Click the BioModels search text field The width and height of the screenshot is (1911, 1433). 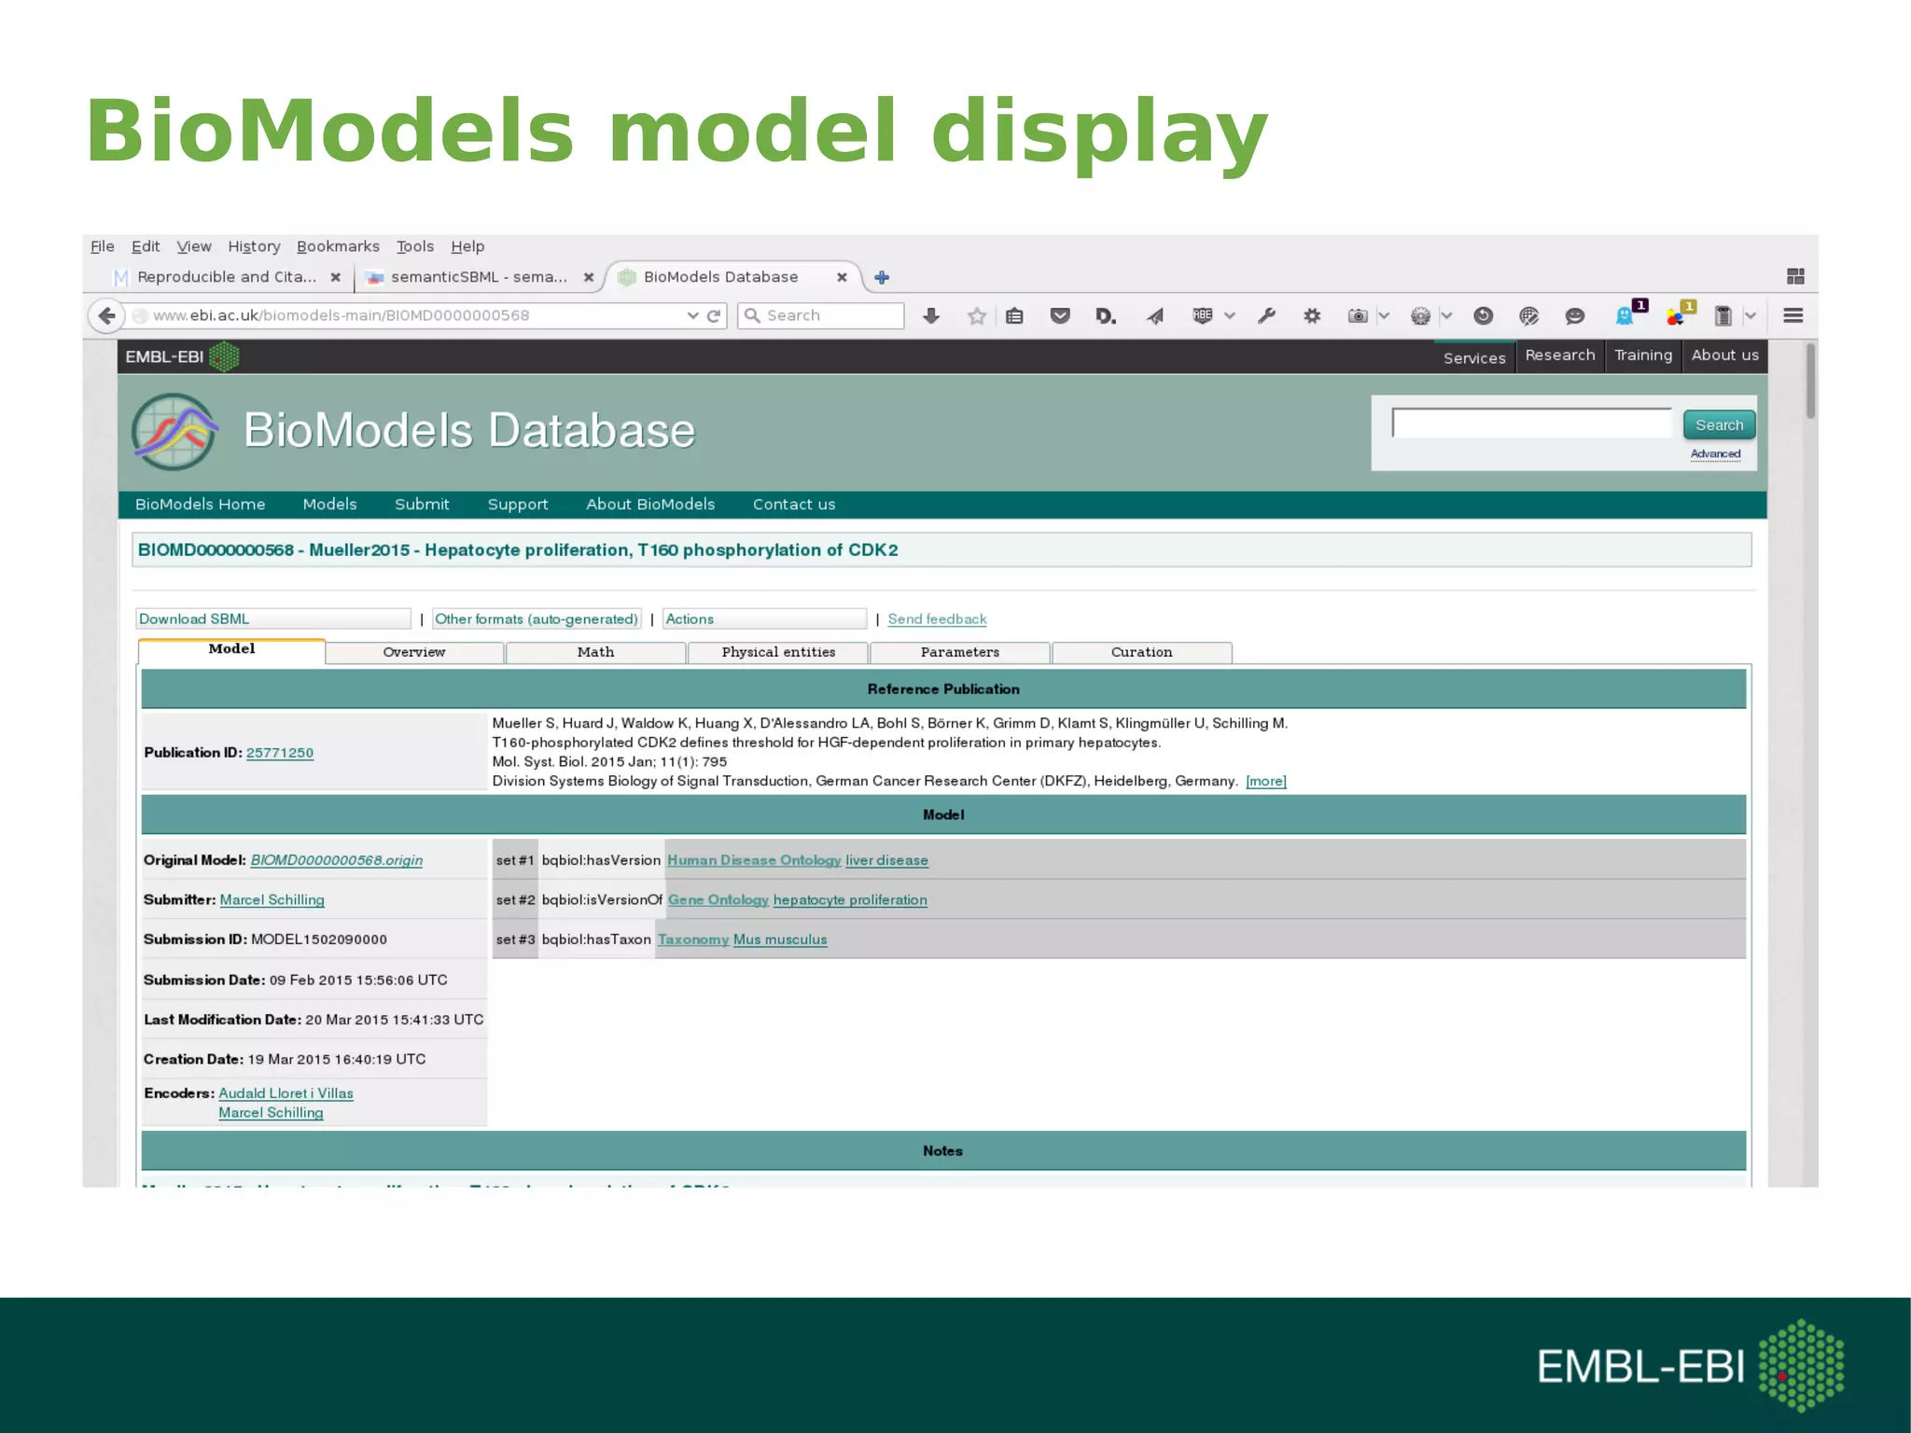coord(1532,423)
